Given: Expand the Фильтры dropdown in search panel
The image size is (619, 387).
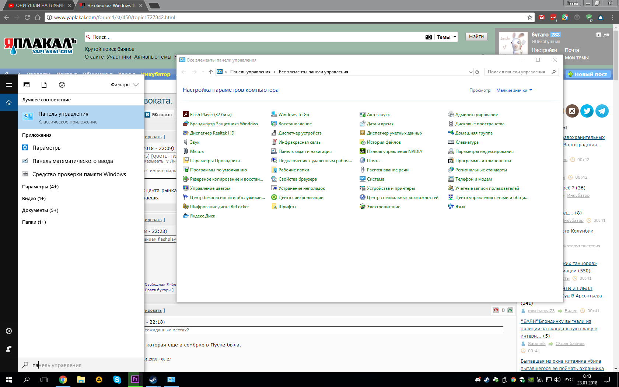Looking at the screenshot, I should pos(125,85).
